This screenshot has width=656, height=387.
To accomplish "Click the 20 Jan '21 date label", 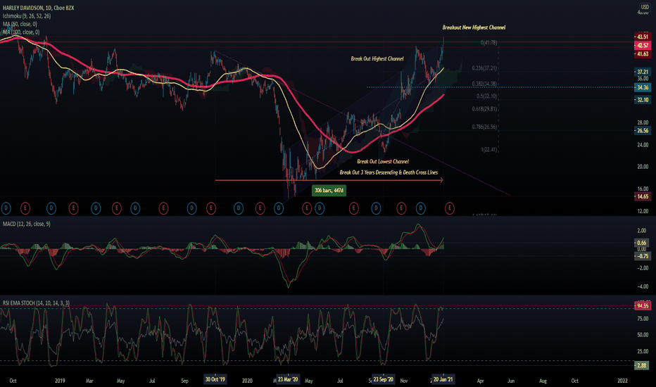I will click(443, 379).
